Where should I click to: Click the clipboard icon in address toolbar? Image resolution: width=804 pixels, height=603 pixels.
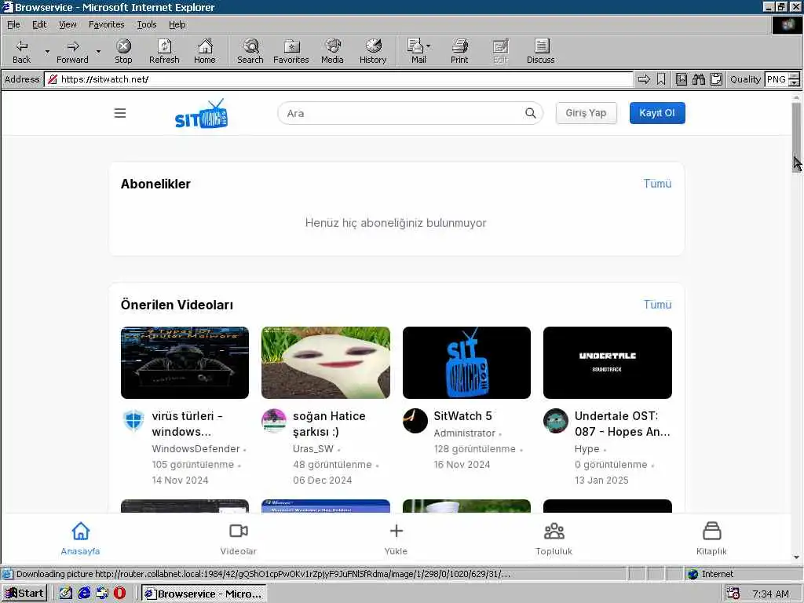[x=716, y=79]
